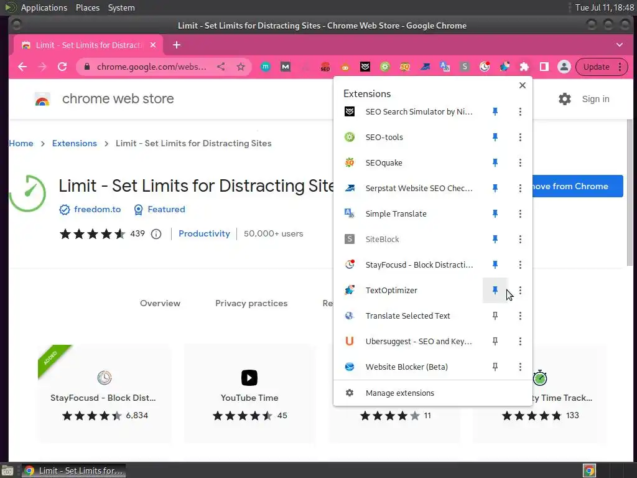Launch StayFocusd from extensions list
This screenshot has width=637, height=478.
click(408, 265)
